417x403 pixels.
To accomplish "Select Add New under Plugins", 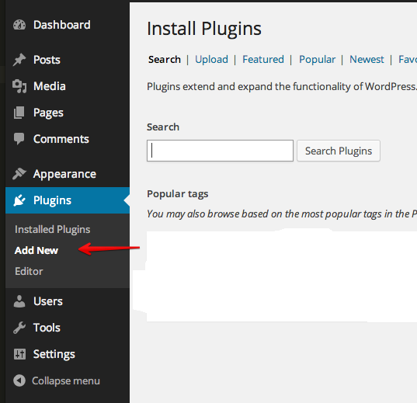I will click(x=36, y=250).
